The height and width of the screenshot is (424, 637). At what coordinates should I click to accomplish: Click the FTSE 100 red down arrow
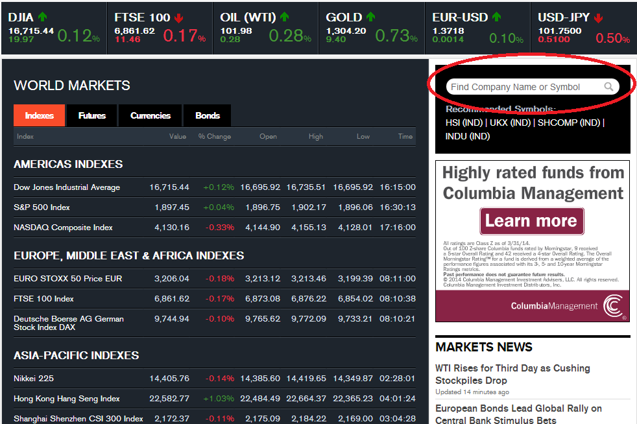click(x=179, y=18)
